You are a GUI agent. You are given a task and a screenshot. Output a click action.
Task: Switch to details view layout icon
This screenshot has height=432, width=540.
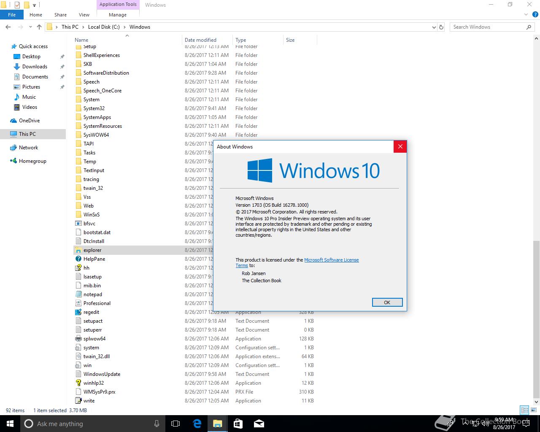[x=524, y=410]
